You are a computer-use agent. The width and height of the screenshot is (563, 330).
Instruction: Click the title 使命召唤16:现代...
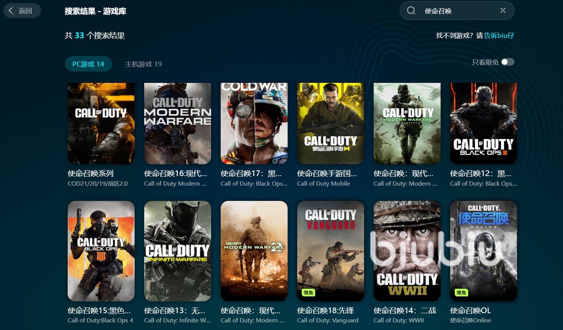[x=176, y=173]
